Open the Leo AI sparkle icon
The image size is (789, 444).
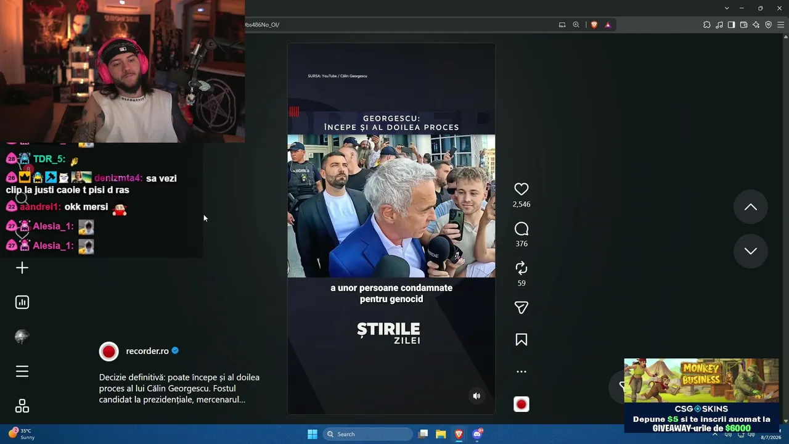[x=756, y=25]
